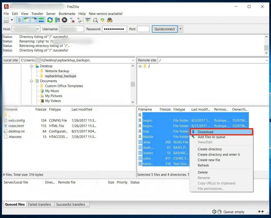Open the Site Manager dropdown arrow
Image resolution: width=271 pixels, height=218 pixels.
point(12,20)
